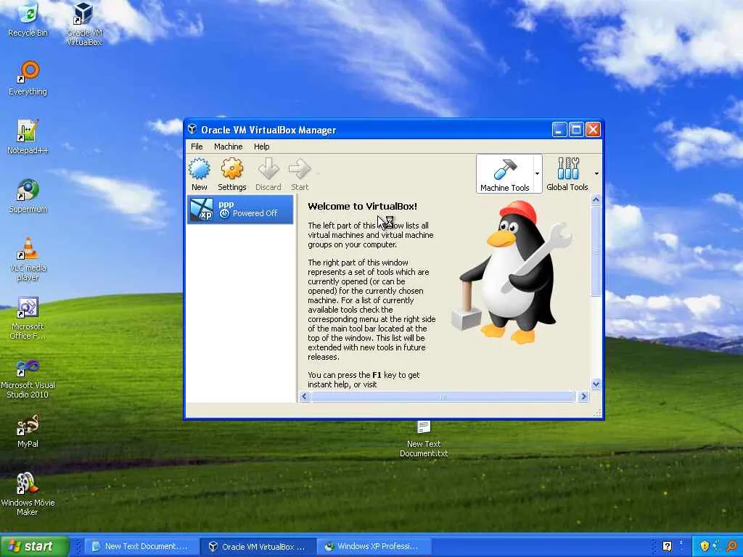Select the Global Tools button
Viewport: 743px width, 557px height.
(567, 174)
